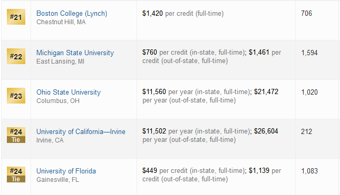
Task: Click enrollment figure 706 for Boston College
Action: point(306,14)
